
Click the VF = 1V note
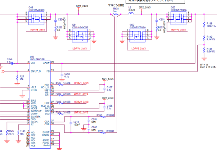click(204, 65)
